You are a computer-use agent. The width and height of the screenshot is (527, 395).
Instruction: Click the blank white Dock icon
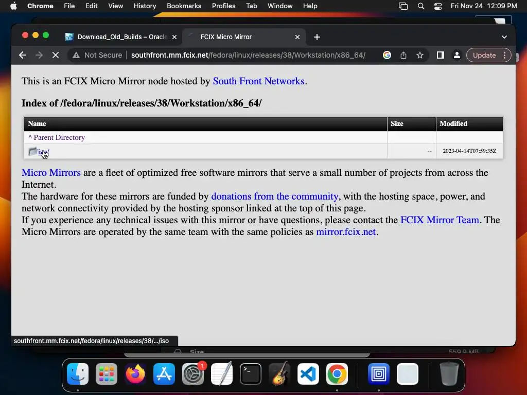pyautogui.click(x=408, y=374)
